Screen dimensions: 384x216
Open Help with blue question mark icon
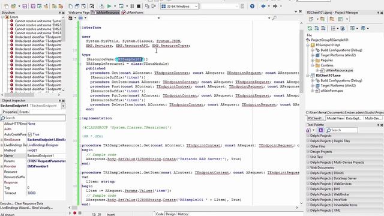252,6
